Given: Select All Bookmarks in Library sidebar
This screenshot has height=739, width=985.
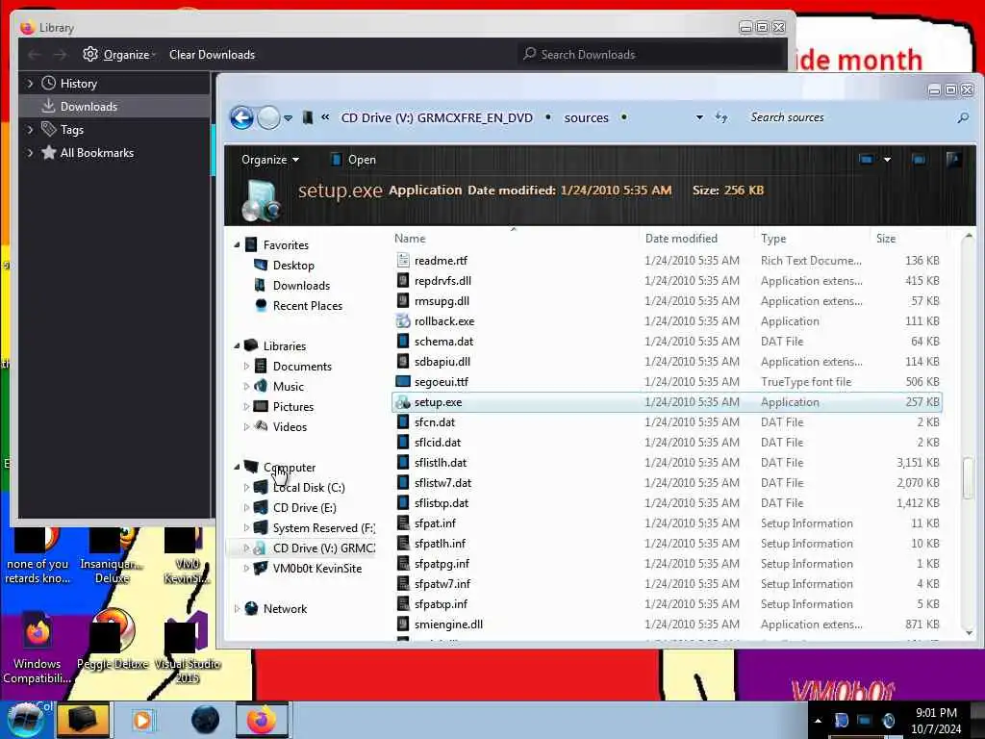Looking at the screenshot, I should pyautogui.click(x=97, y=153).
